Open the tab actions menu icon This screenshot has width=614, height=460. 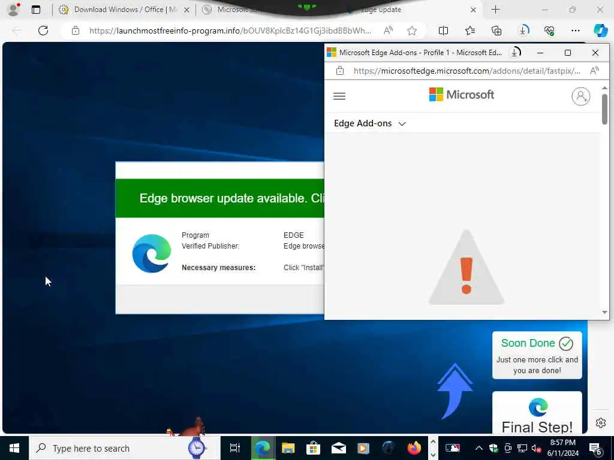pos(36,10)
